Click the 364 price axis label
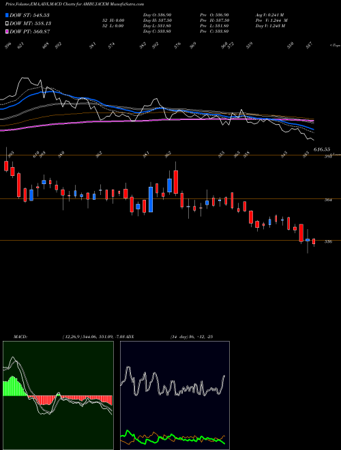Screen dimensions: 341x450 tap(328, 200)
